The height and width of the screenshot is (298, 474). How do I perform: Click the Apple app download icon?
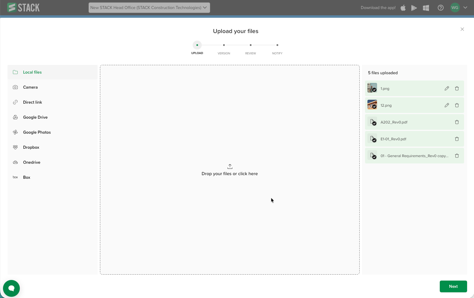[403, 8]
